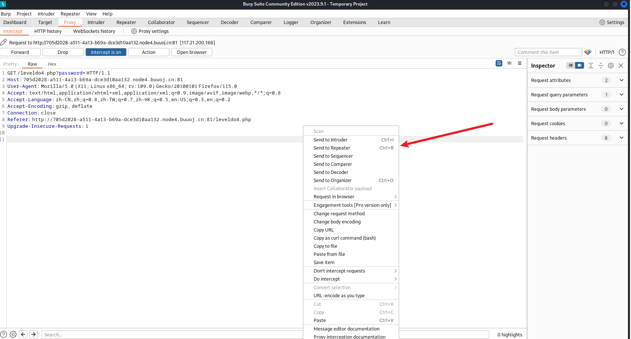
Task: Open the Intruder menu in menu bar
Action: (46, 14)
